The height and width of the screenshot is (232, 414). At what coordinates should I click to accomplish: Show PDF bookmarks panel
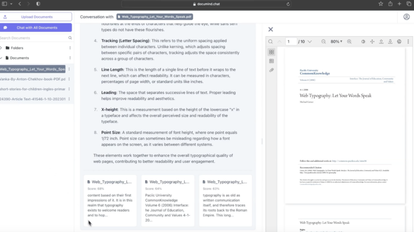coord(272,61)
